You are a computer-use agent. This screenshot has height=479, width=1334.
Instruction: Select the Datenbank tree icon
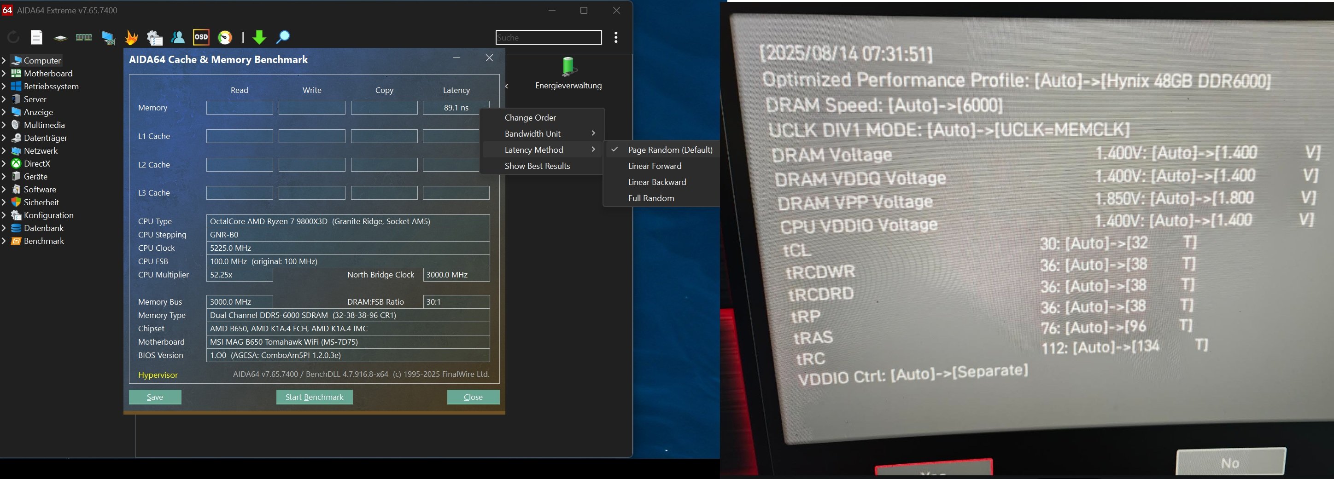point(16,228)
